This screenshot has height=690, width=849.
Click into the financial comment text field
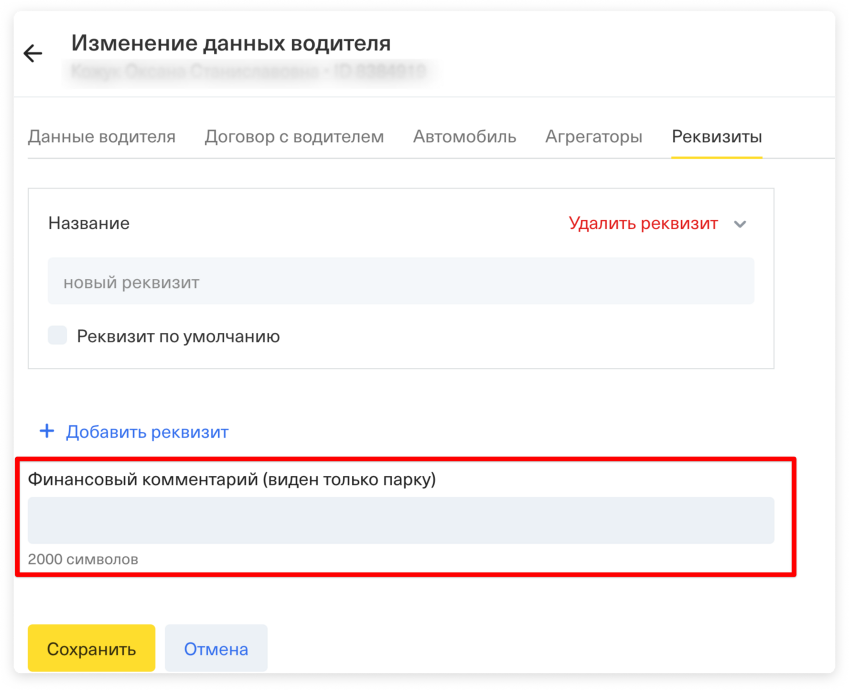click(401, 520)
